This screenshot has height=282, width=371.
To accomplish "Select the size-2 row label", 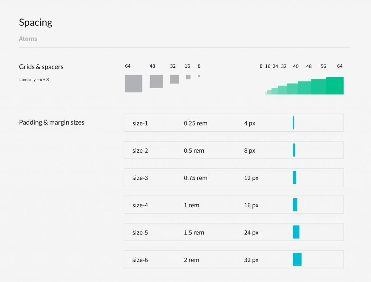I will pos(140,150).
